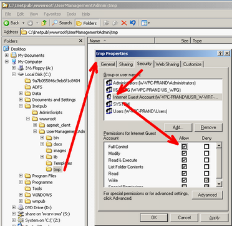Expand My Documents tree node
232x226 pixels.
[7, 56]
